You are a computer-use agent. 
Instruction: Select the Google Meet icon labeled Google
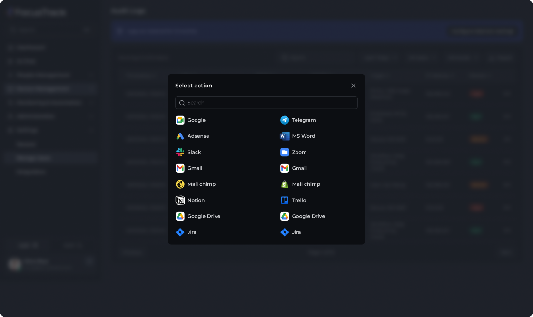(x=180, y=120)
